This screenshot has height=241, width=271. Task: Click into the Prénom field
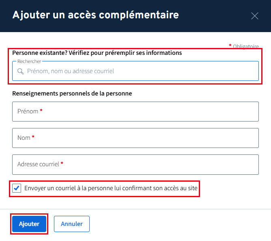click(x=135, y=111)
